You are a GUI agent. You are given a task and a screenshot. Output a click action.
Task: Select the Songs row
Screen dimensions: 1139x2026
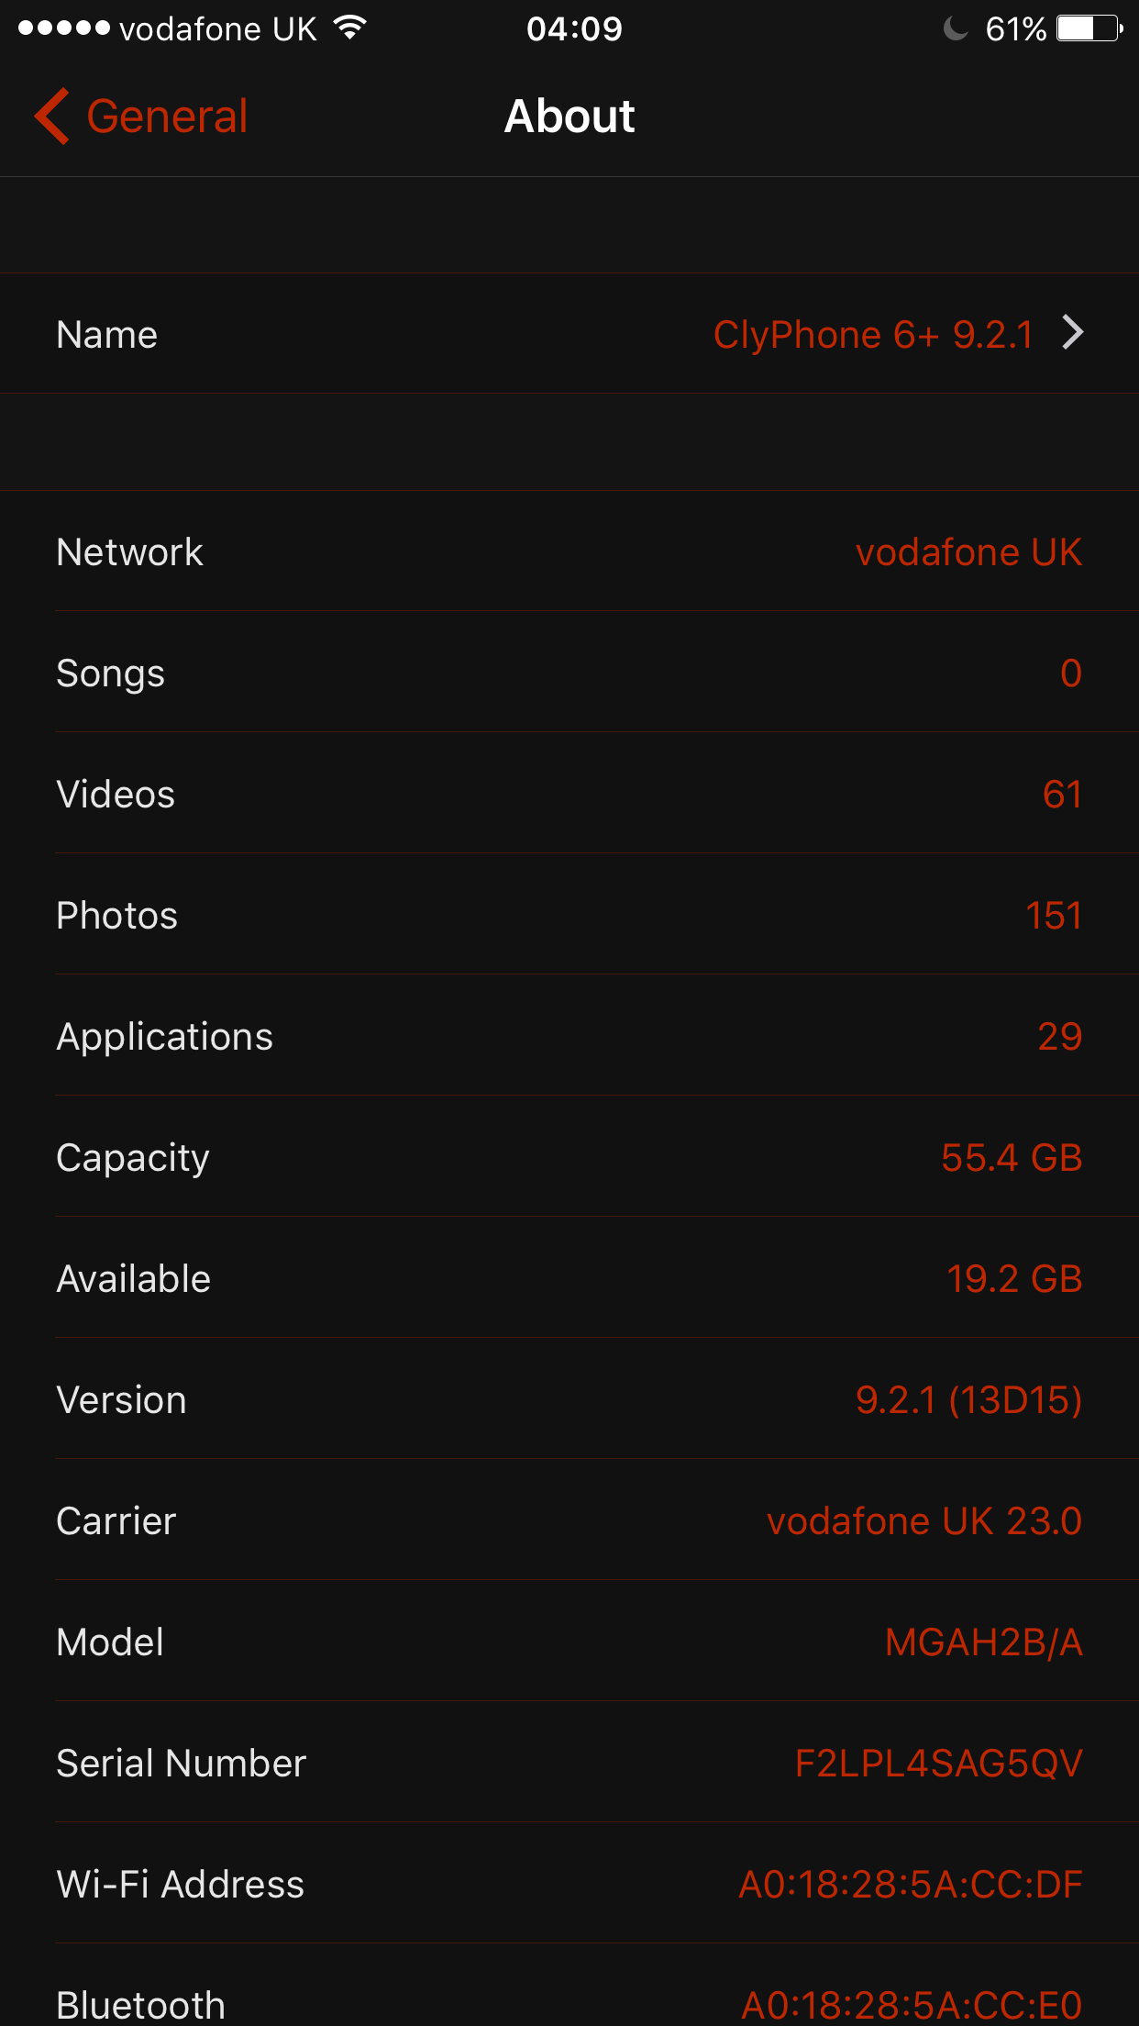click(569, 673)
